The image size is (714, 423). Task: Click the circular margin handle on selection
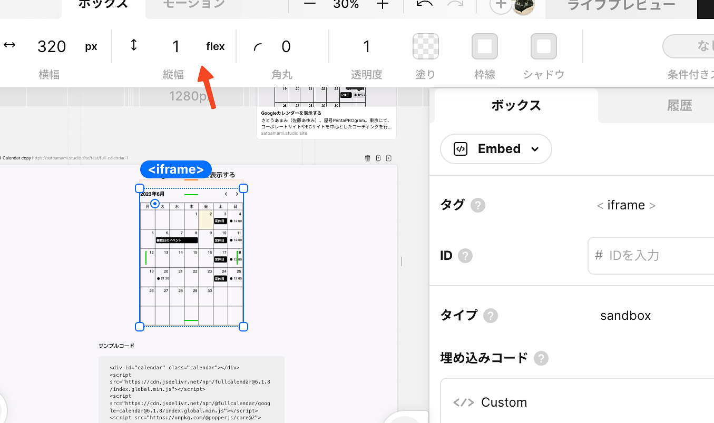155,203
